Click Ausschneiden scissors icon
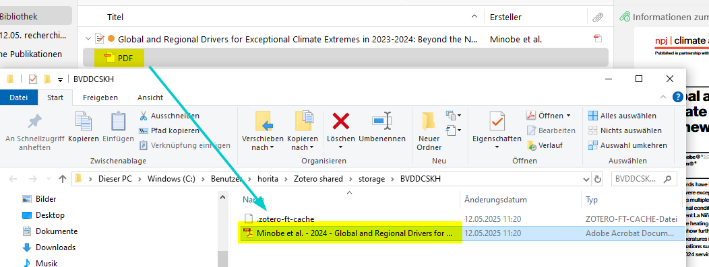 point(144,116)
